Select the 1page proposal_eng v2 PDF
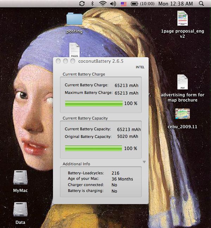 183,19
